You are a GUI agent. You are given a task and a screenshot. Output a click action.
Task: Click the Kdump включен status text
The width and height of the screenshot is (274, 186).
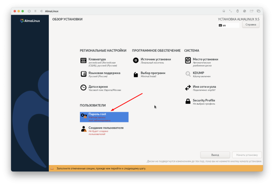pos(202,76)
